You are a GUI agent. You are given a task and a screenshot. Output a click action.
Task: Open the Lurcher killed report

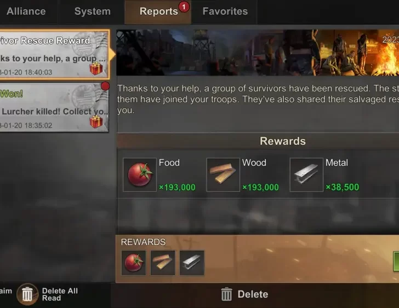click(x=54, y=108)
